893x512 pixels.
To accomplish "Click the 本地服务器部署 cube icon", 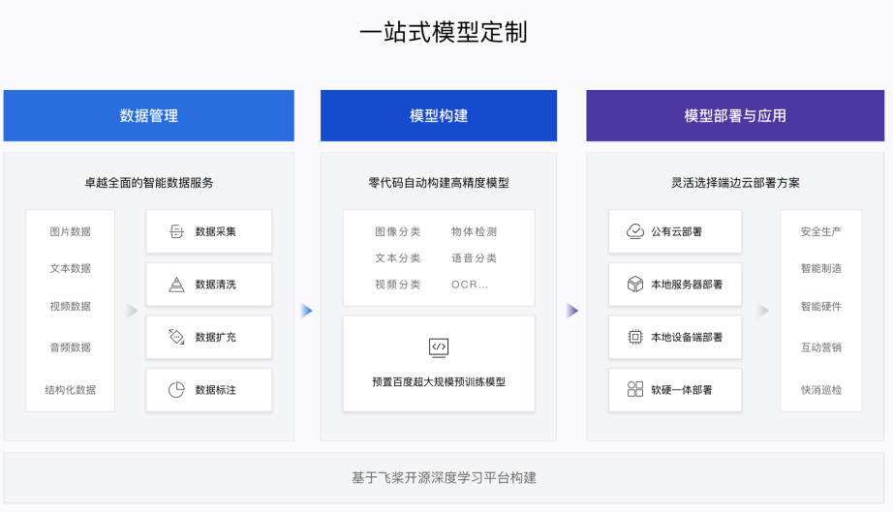I will [635, 285].
